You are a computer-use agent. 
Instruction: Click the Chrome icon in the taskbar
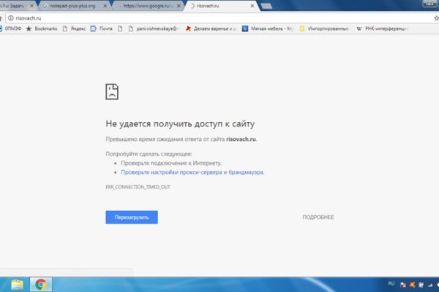(x=40, y=284)
